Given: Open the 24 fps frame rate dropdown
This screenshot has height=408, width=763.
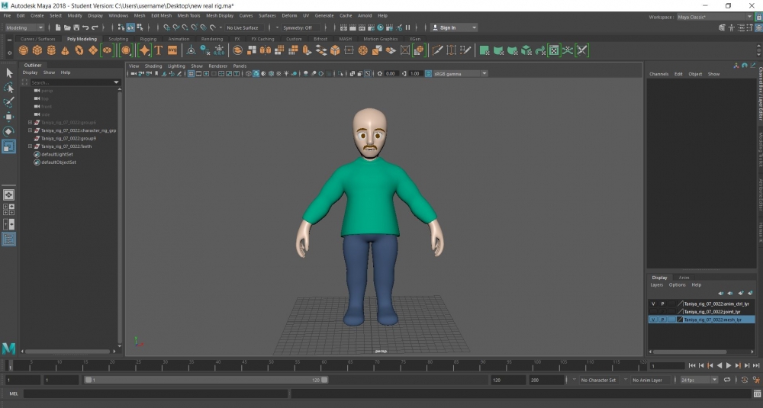Looking at the screenshot, I should (x=698, y=380).
